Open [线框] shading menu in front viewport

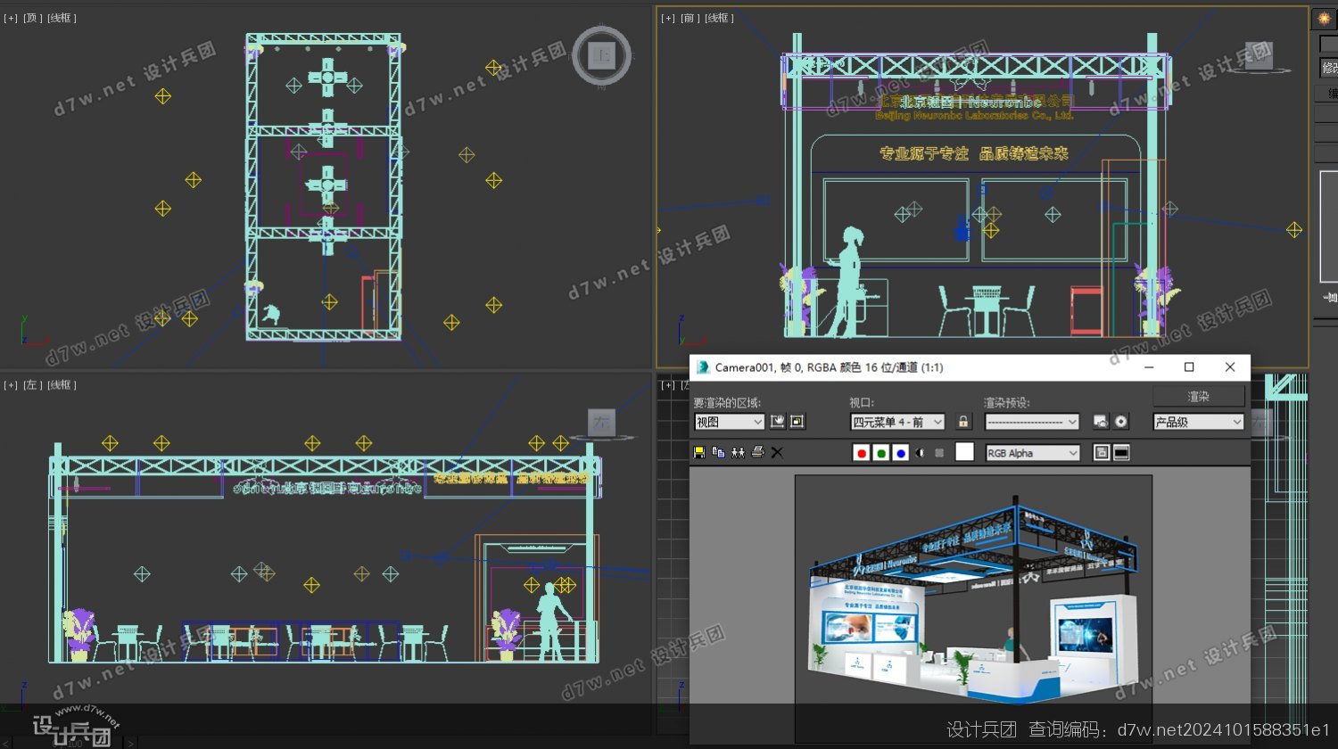tap(720, 18)
